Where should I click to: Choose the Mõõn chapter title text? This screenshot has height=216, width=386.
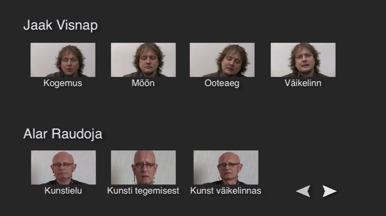coord(143,83)
